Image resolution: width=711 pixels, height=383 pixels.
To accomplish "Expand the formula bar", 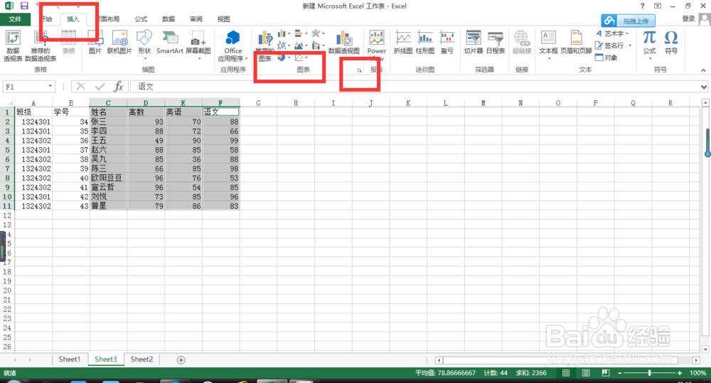I will pyautogui.click(x=704, y=87).
